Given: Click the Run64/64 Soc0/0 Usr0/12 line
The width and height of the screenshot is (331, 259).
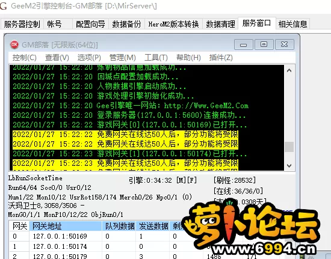Looking at the screenshot, I should coord(50,187).
